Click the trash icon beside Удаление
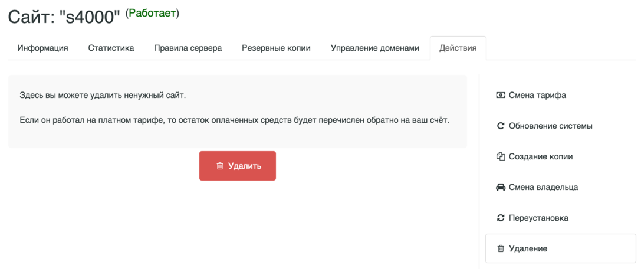Screen dimensions: 641x275 [x=501, y=248]
